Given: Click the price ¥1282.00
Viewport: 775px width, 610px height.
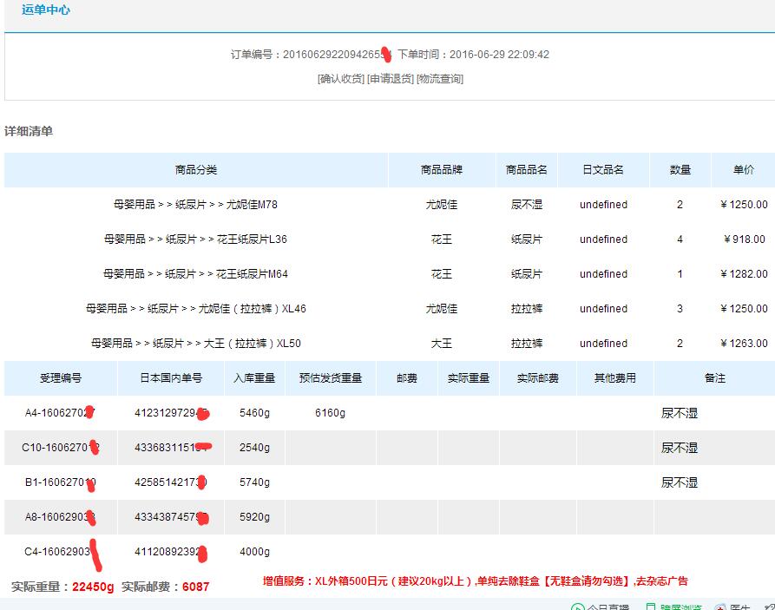Looking at the screenshot, I should click(x=744, y=274).
